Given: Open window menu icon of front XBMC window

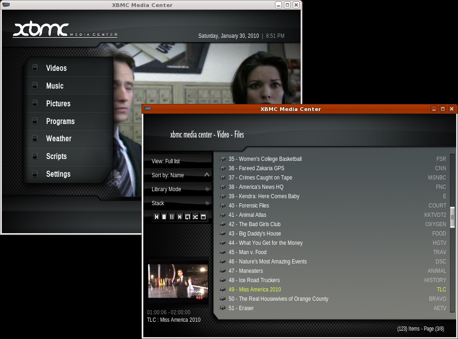Looking at the screenshot, I should pos(148,109).
